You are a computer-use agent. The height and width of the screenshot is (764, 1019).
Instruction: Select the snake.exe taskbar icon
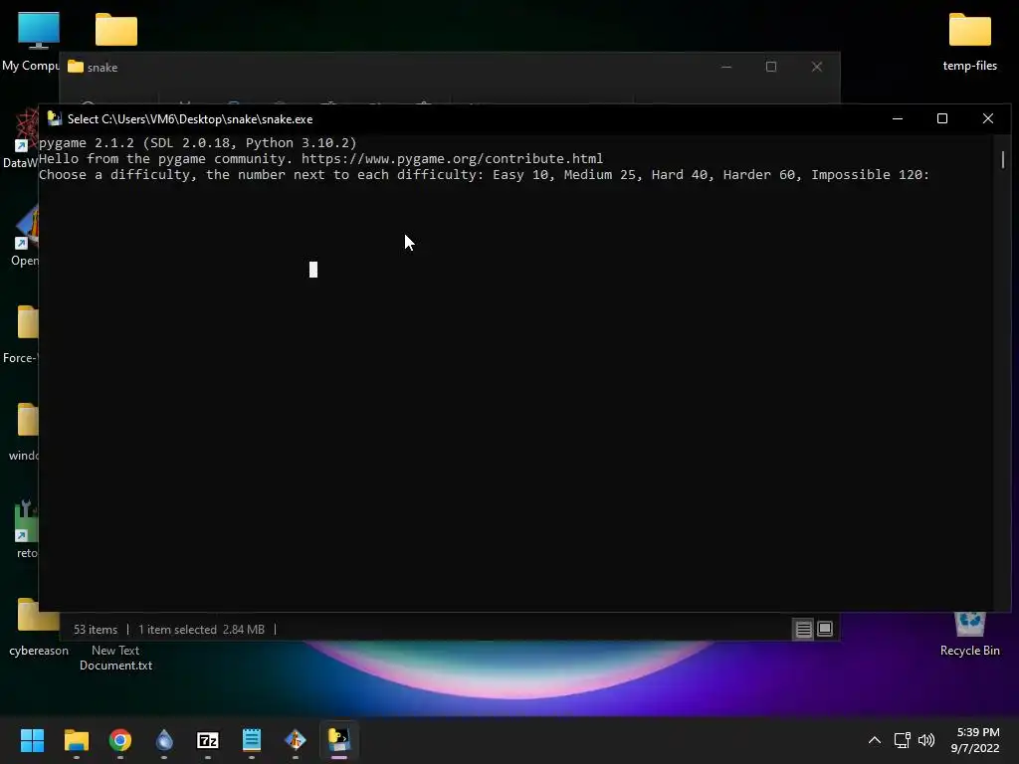click(339, 740)
